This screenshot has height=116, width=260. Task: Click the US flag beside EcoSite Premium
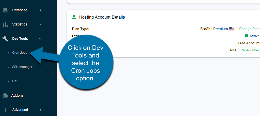tap(231, 29)
